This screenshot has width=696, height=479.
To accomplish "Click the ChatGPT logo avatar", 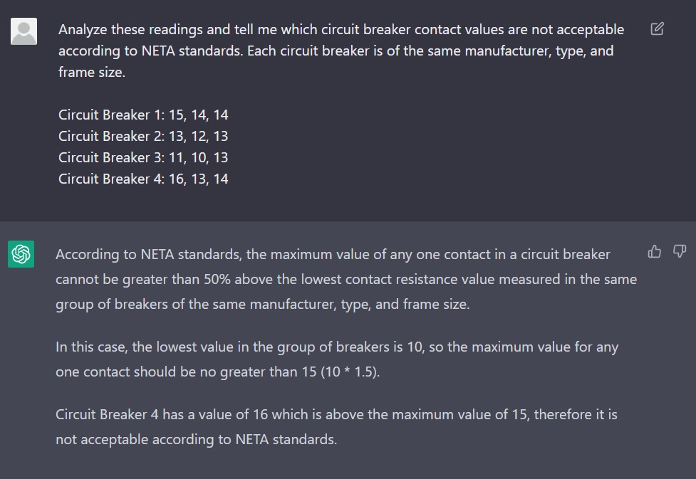I will coord(21,255).
